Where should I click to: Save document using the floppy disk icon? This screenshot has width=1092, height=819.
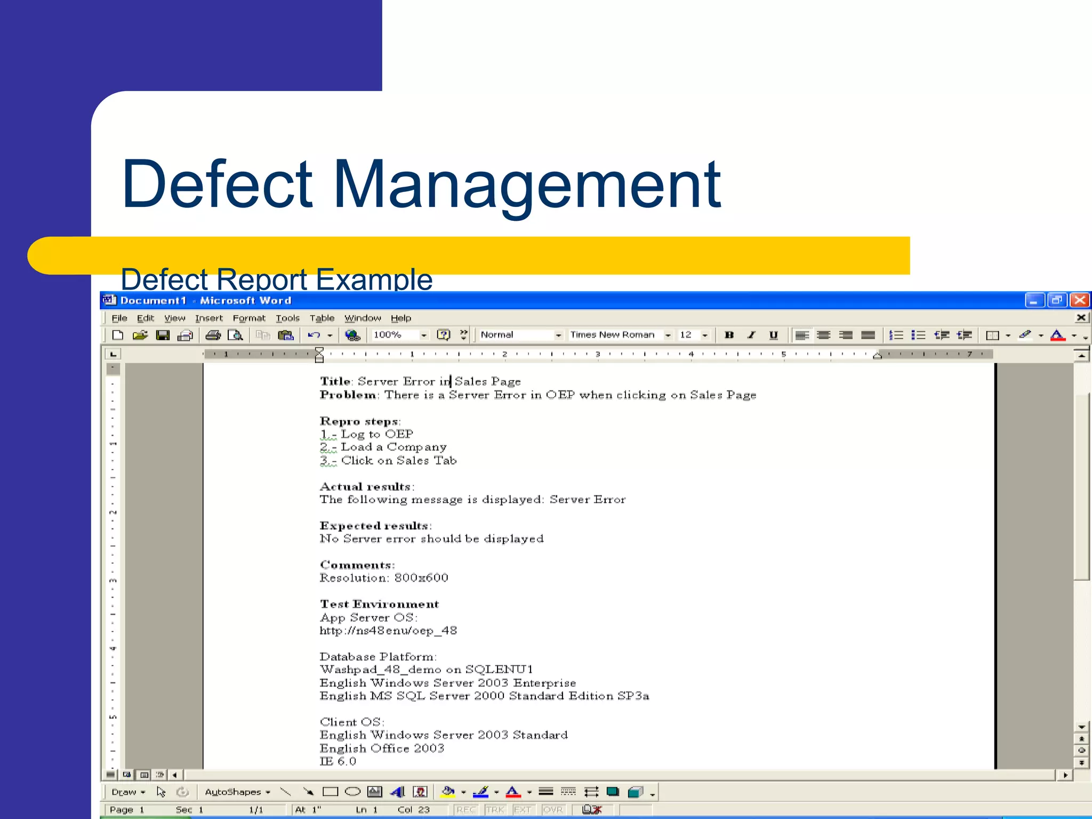click(x=163, y=335)
